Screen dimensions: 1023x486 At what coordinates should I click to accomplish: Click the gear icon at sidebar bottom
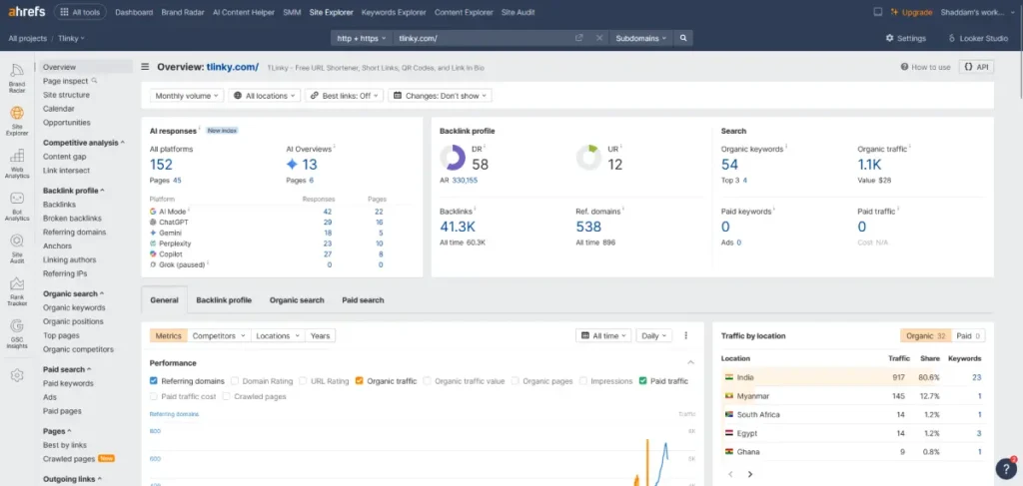[x=17, y=375]
